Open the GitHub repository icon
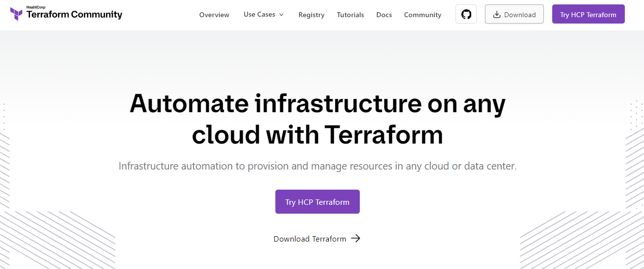The height and width of the screenshot is (269, 644). pos(466,14)
